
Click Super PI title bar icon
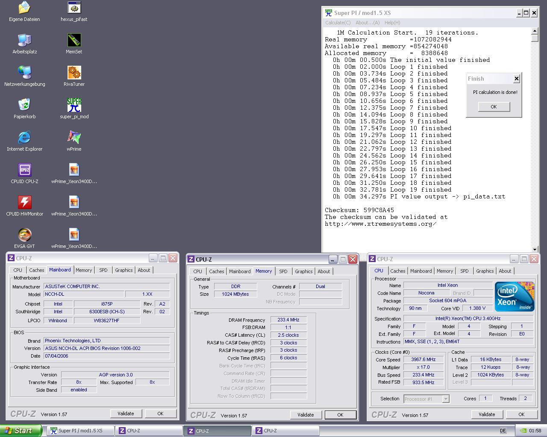point(328,13)
